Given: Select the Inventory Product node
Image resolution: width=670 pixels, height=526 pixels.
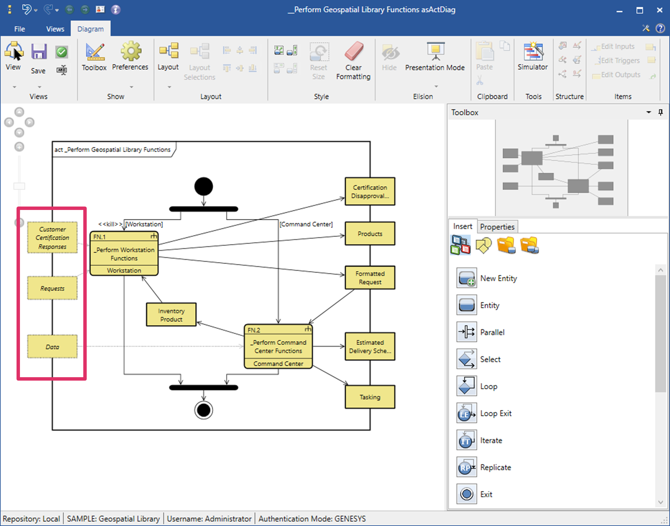Looking at the screenshot, I should pos(171,315).
